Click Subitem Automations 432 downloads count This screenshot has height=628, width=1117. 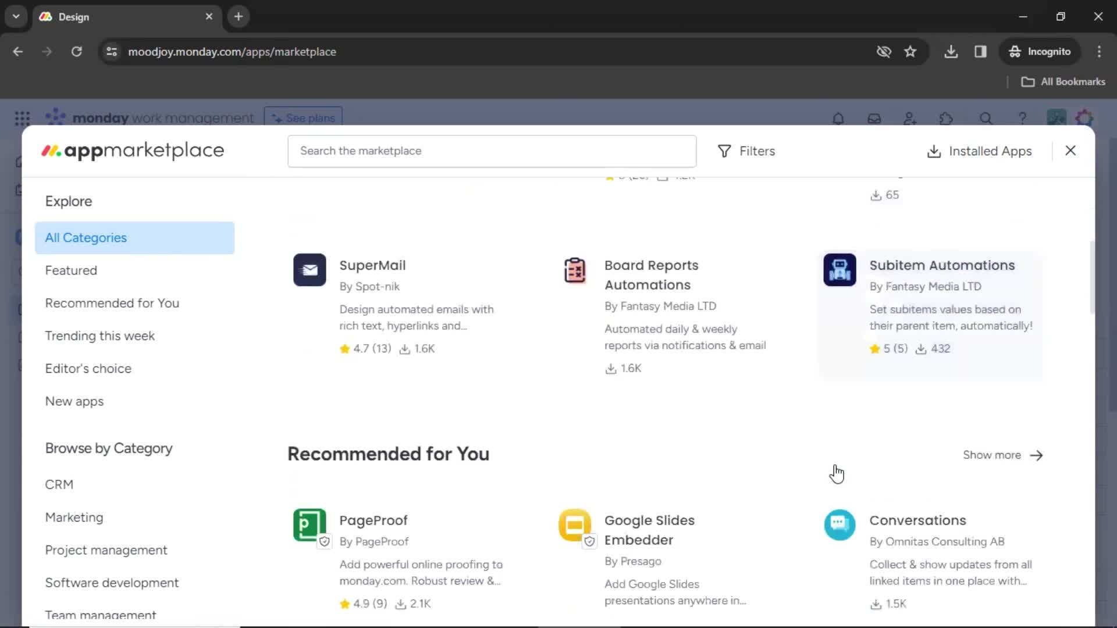coord(933,349)
